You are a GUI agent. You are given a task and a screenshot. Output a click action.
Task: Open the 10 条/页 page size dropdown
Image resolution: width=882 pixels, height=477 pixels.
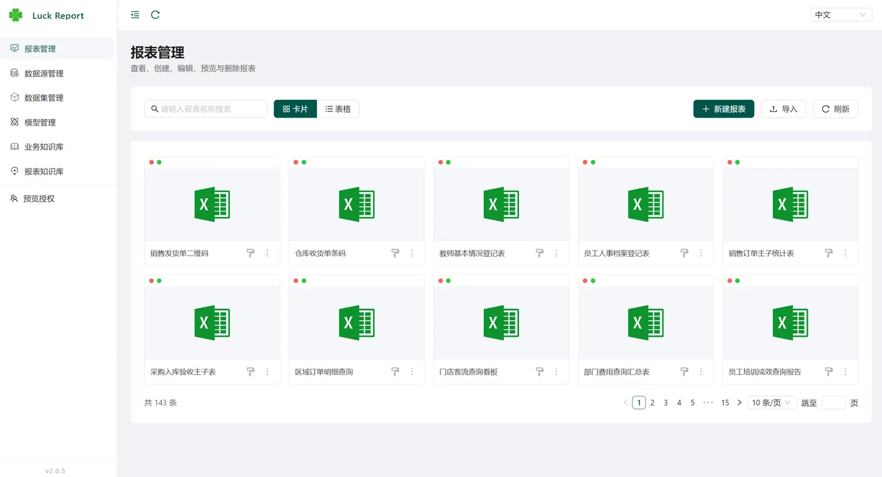pos(772,403)
